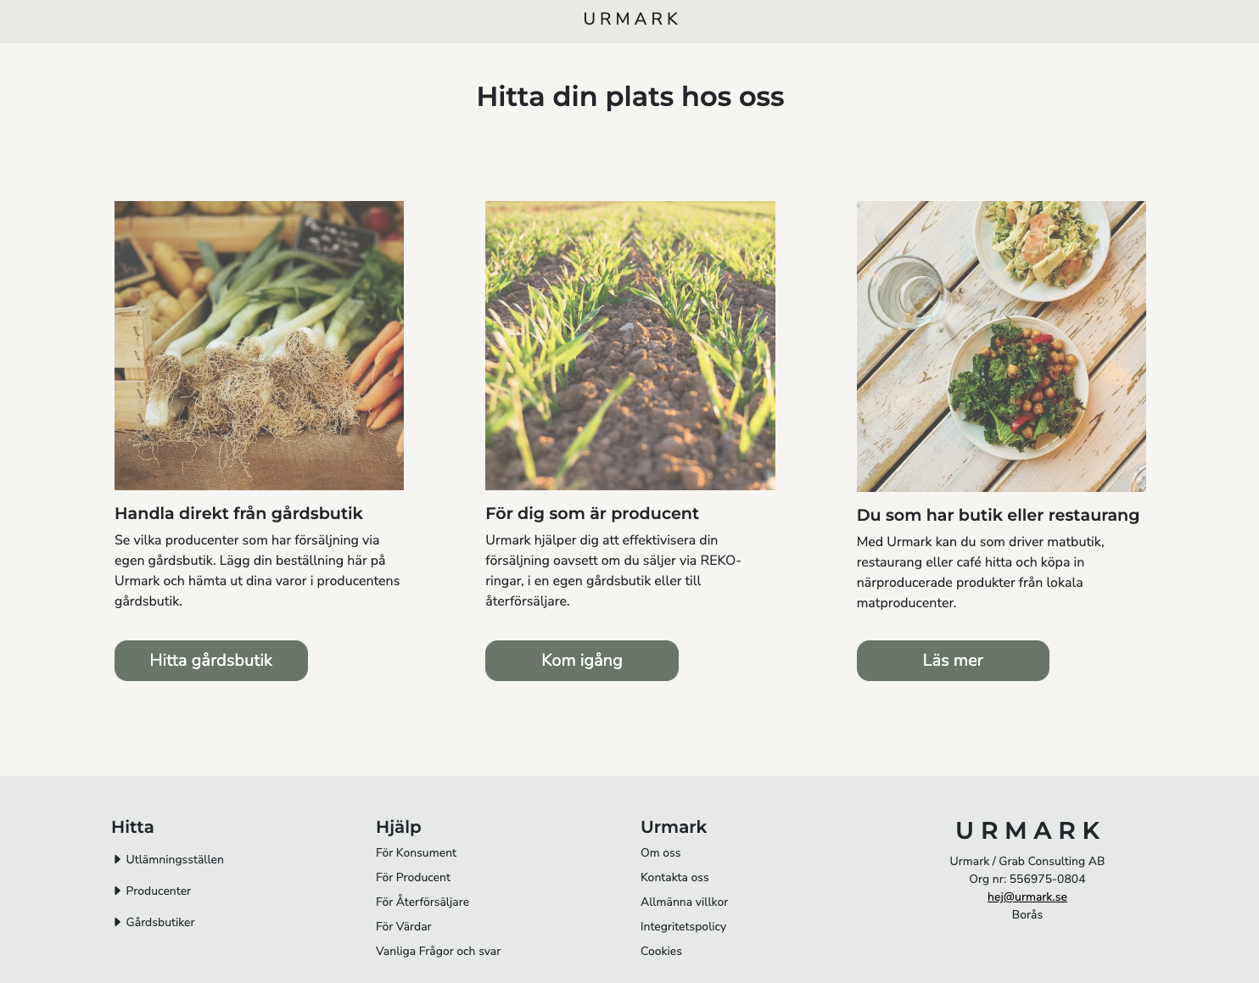The height and width of the screenshot is (983, 1259).
Task: Click the salad plates restaurant image
Action: click(x=1001, y=346)
